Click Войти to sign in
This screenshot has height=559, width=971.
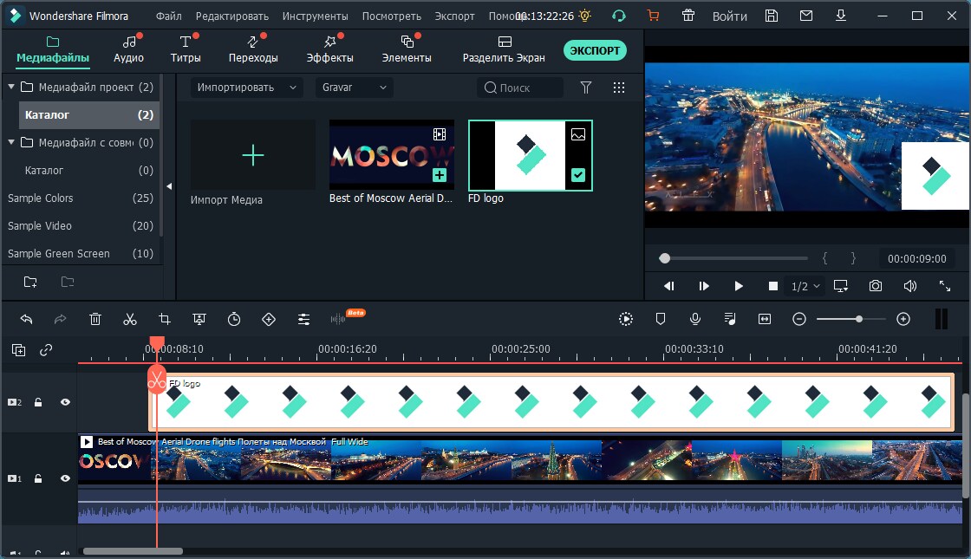tap(729, 16)
